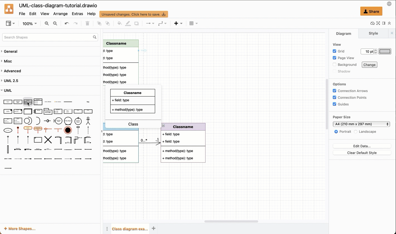Screen dimensions: 396x234
Task: Collapse the UML shape section
Action: pos(8,90)
